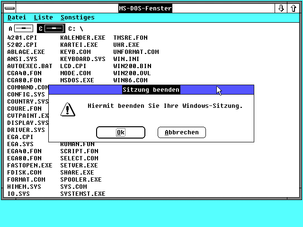Select file EGA.SYS
This screenshot has height=227, width=303.
click(x=20, y=144)
